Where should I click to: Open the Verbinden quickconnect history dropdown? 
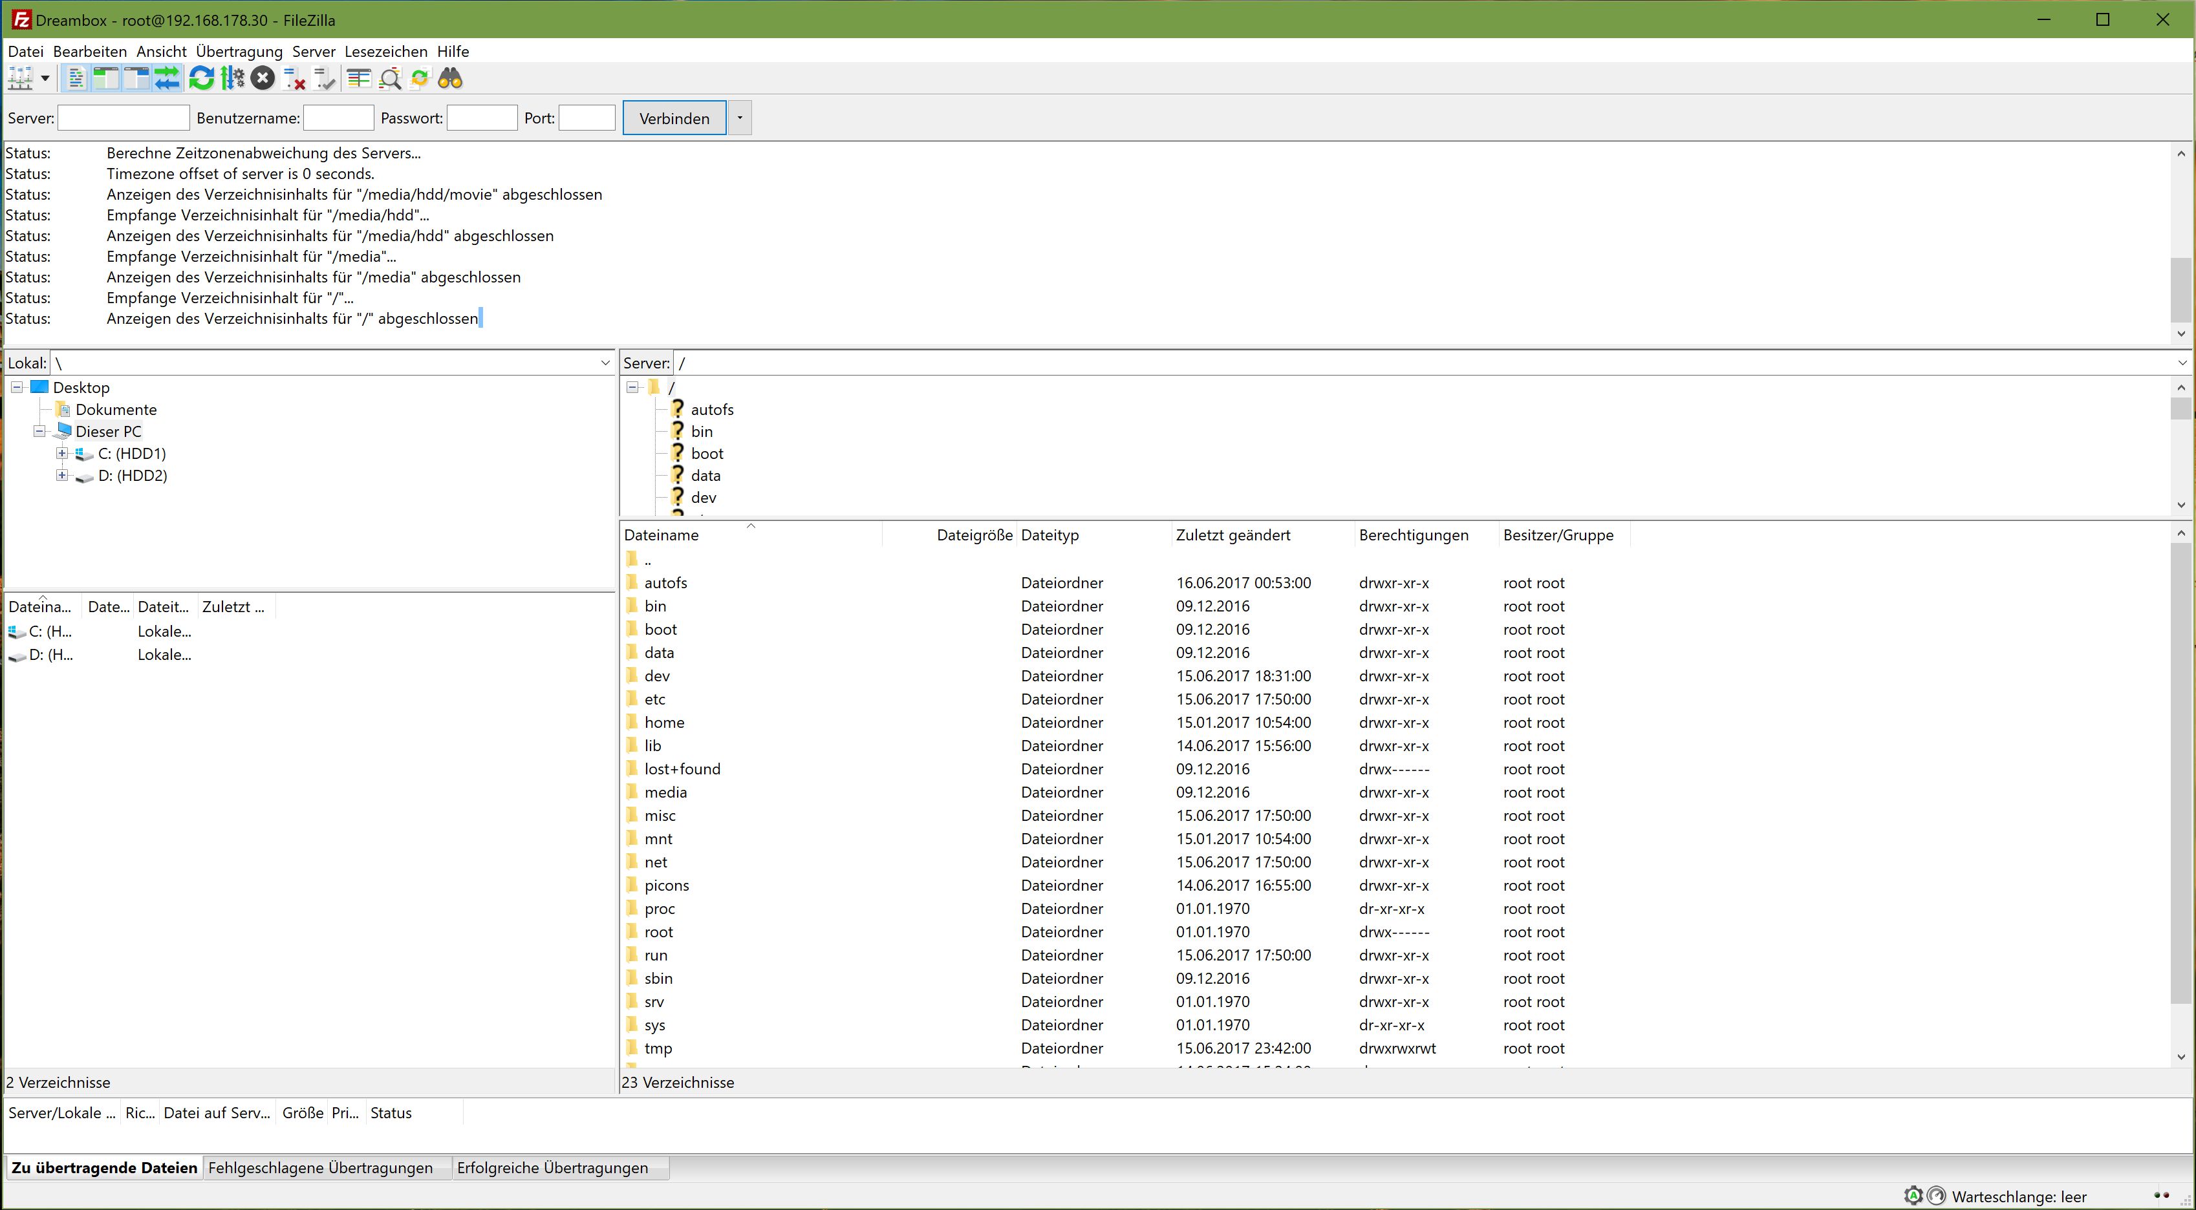739,118
